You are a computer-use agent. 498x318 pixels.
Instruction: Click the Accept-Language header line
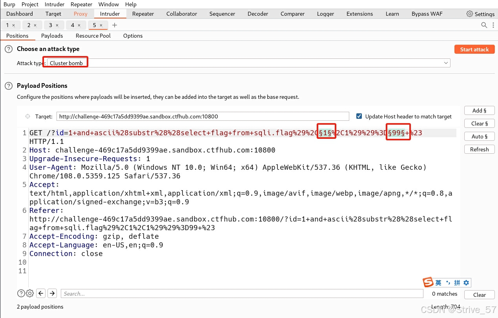click(96, 245)
